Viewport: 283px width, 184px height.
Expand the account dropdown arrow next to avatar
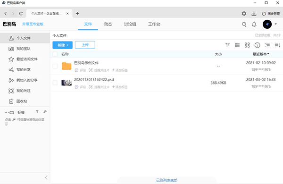click(276, 24)
